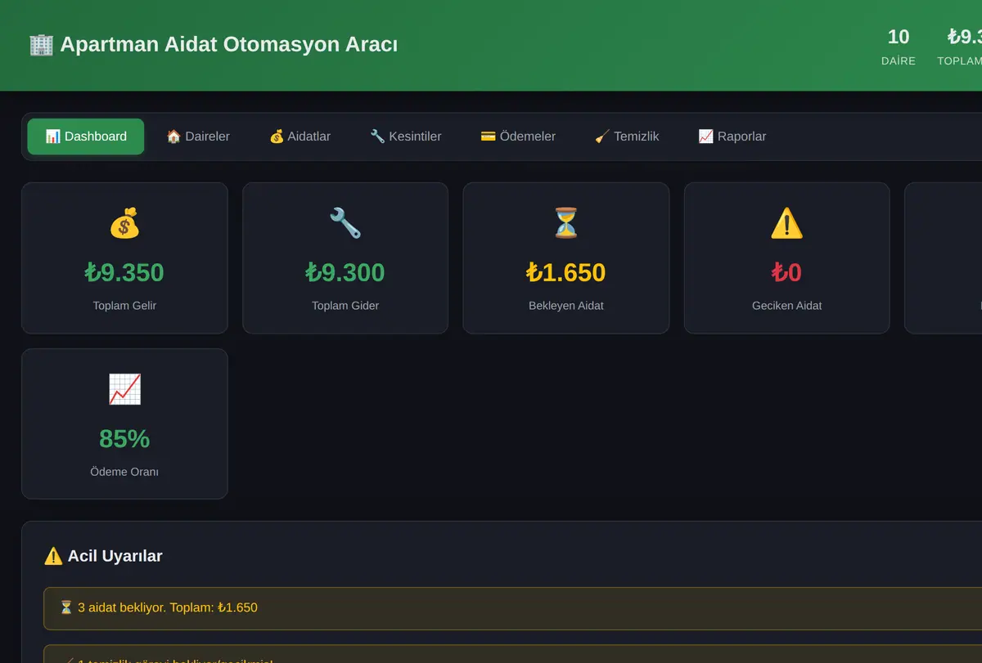Click the hourglass icon in the aidat alert
Image resolution: width=982 pixels, height=663 pixels.
coord(66,607)
